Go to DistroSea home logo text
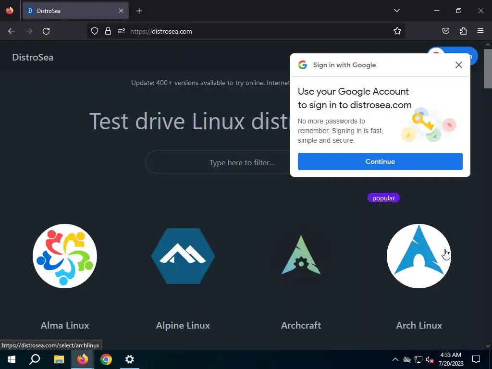The image size is (492, 369). coord(33,58)
